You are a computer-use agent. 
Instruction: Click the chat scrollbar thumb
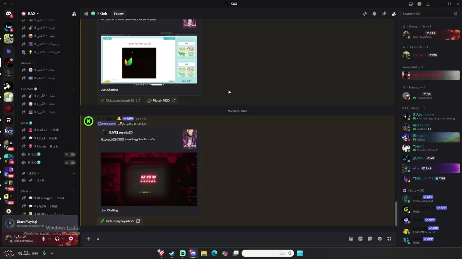click(396, 213)
